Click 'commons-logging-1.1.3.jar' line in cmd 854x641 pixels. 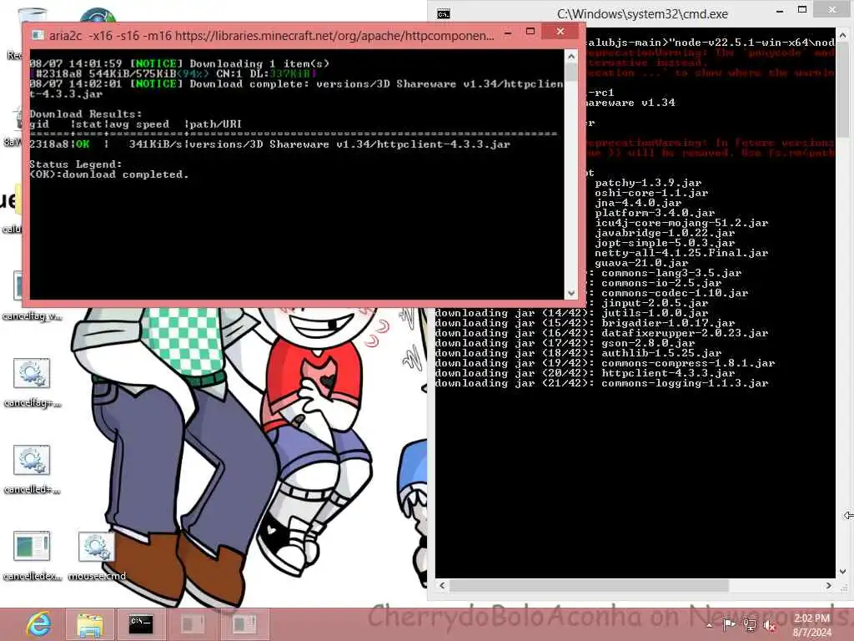click(x=601, y=383)
